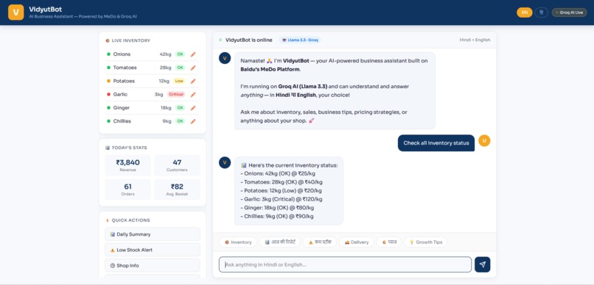Edit the Garlic inventory entry
This screenshot has width=594, height=285.
pyautogui.click(x=193, y=94)
